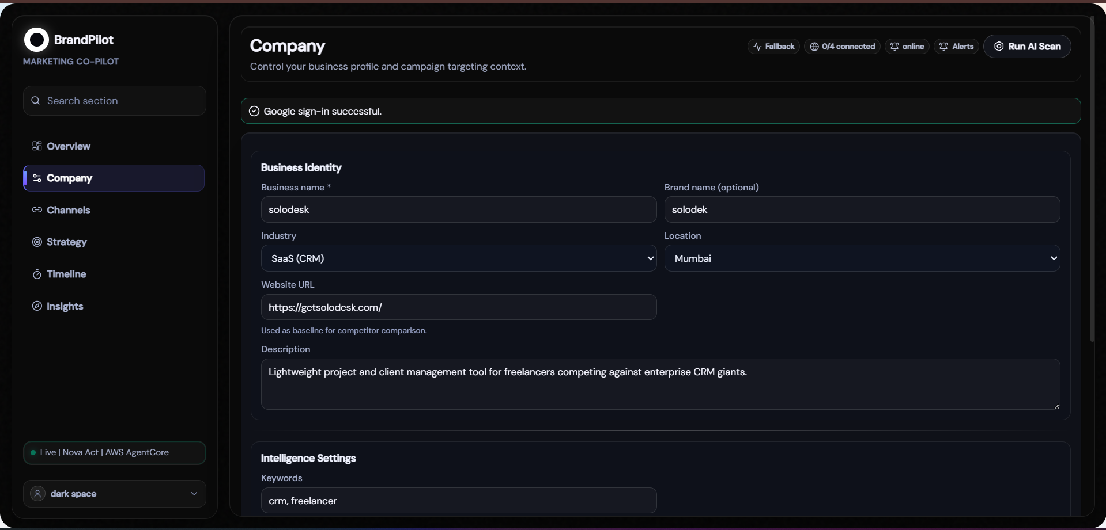The image size is (1106, 530).
Task: Open the Alerts pill button
Action: pyautogui.click(x=956, y=47)
